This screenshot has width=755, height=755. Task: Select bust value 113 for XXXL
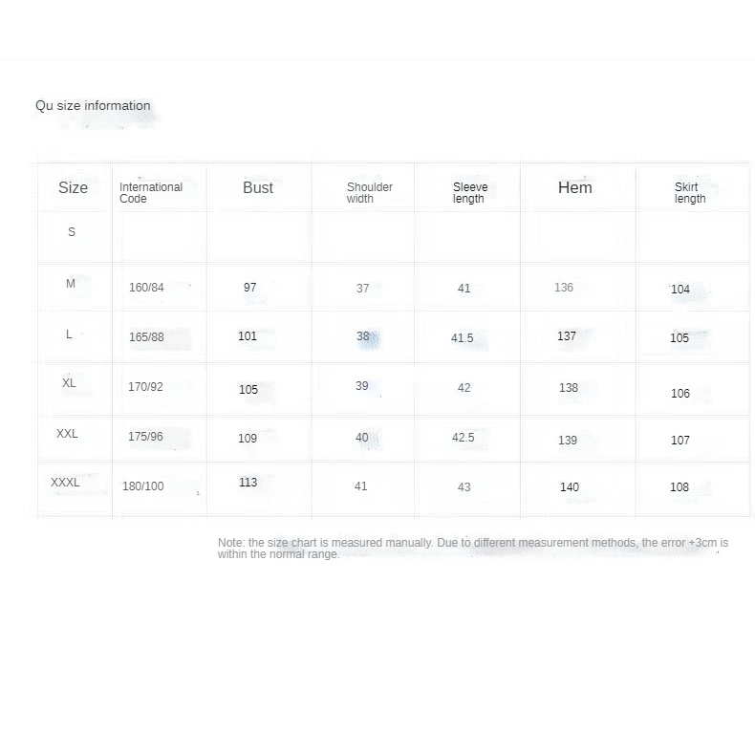click(x=248, y=483)
